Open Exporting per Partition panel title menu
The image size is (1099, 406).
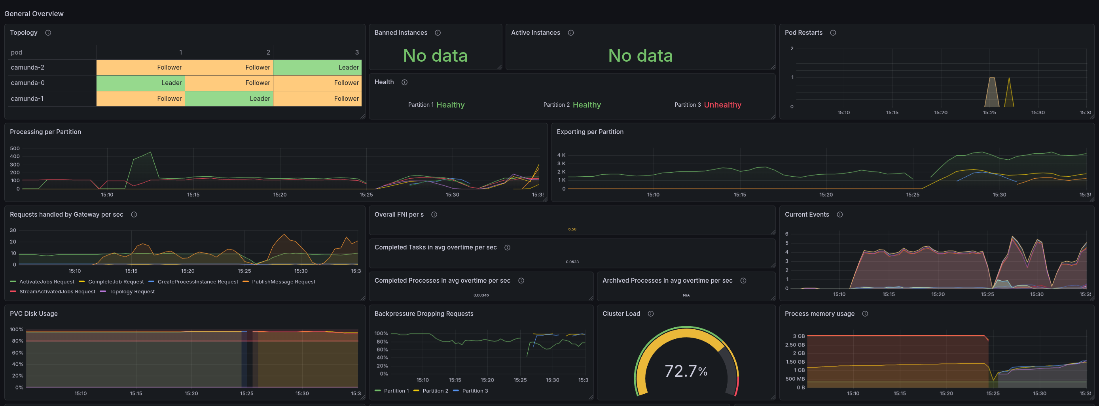(x=590, y=132)
